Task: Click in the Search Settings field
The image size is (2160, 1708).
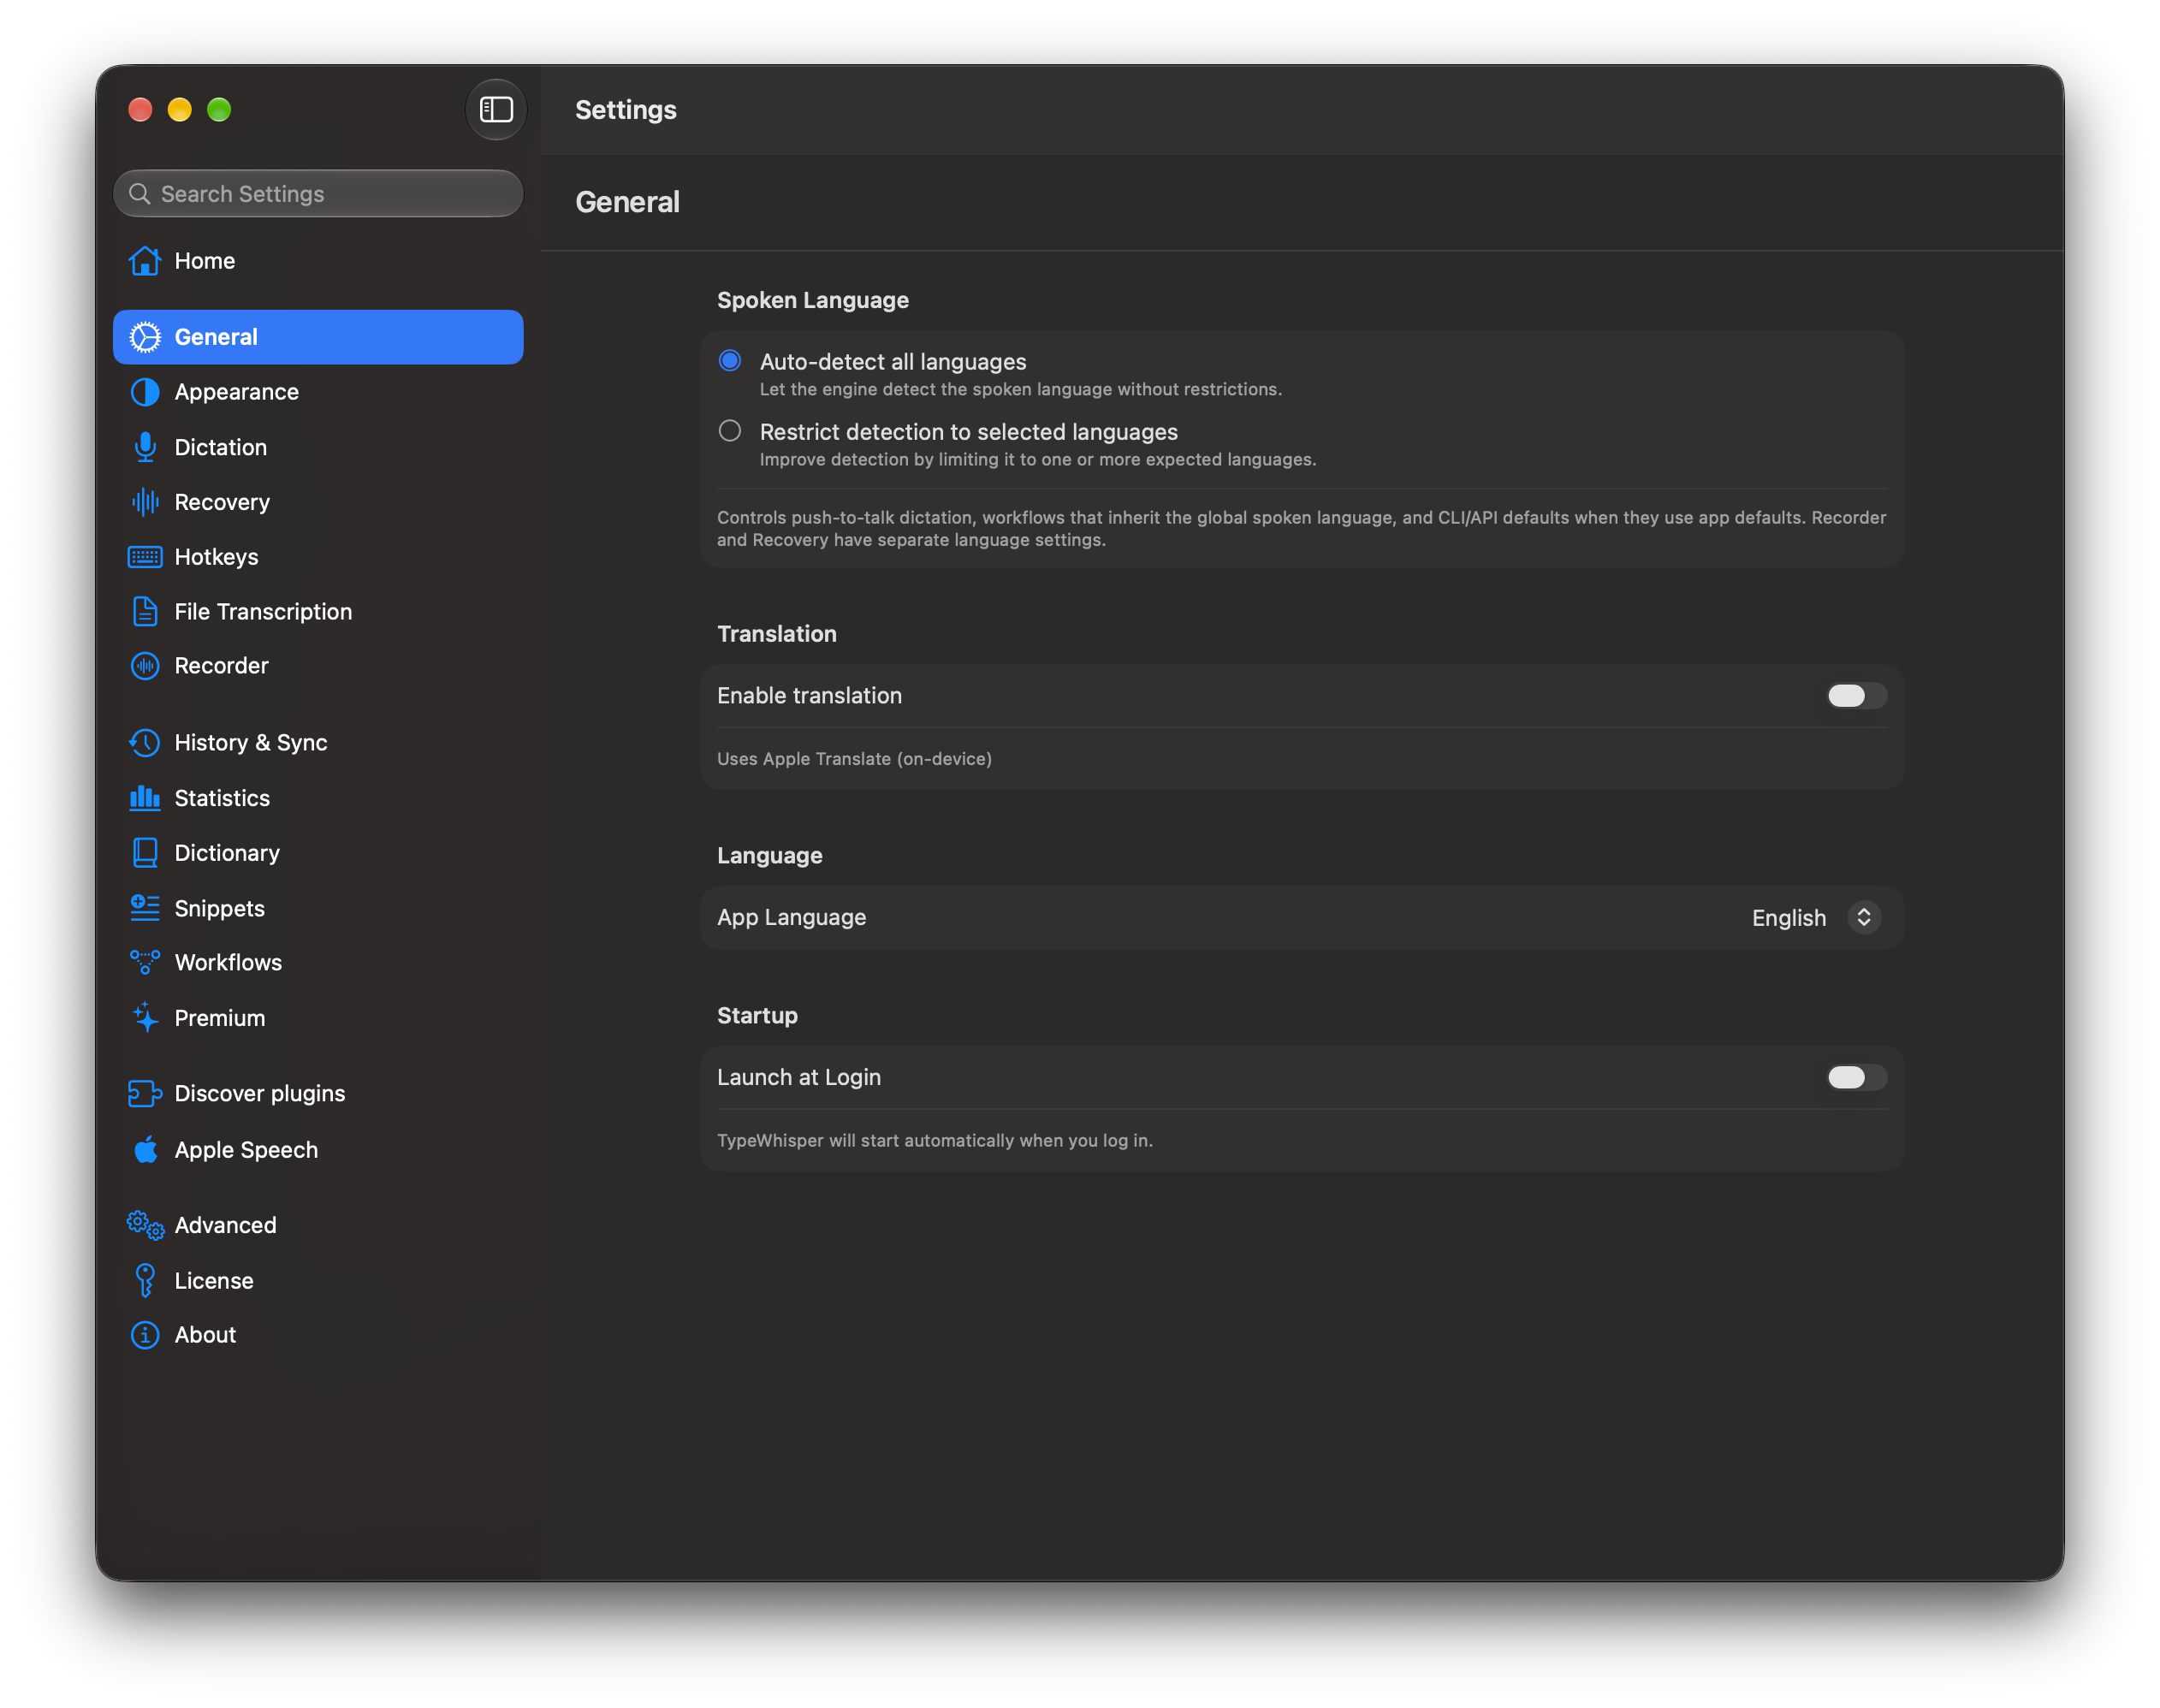Action: point(318,194)
